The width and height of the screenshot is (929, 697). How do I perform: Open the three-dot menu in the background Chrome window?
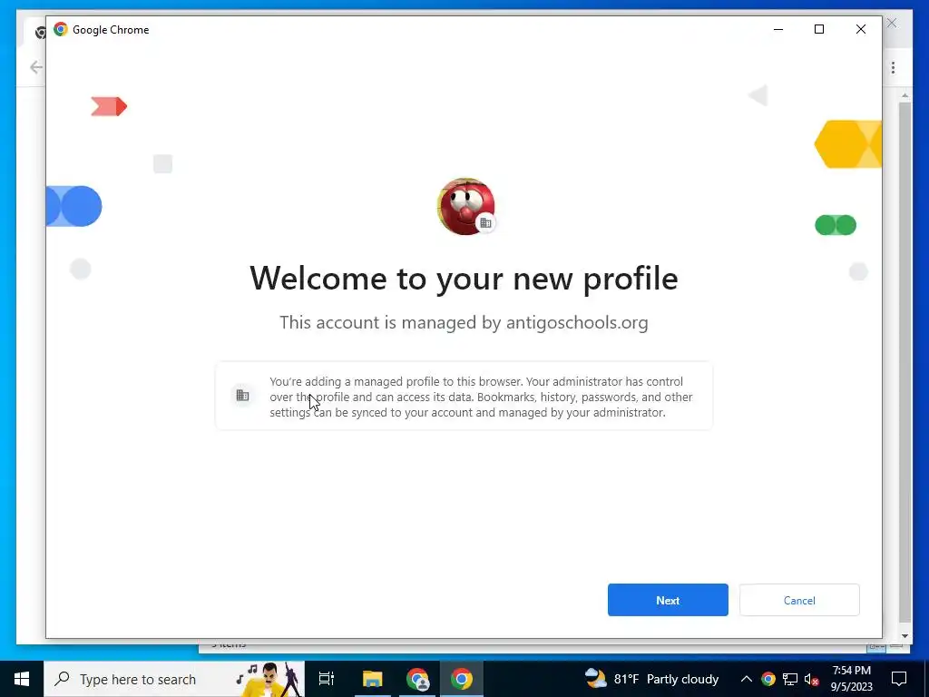click(x=893, y=67)
